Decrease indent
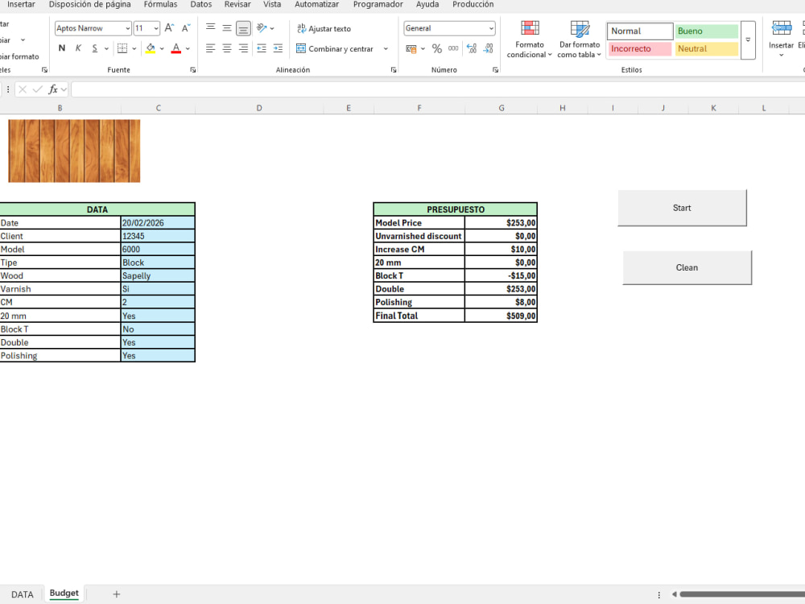 point(262,48)
